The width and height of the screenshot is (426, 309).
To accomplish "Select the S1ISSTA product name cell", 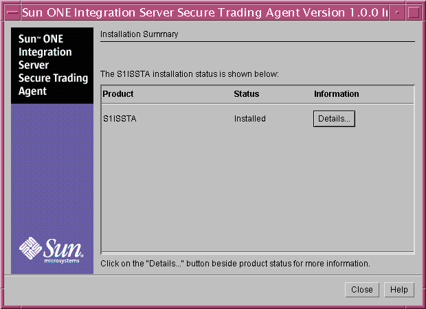I will (x=120, y=119).
